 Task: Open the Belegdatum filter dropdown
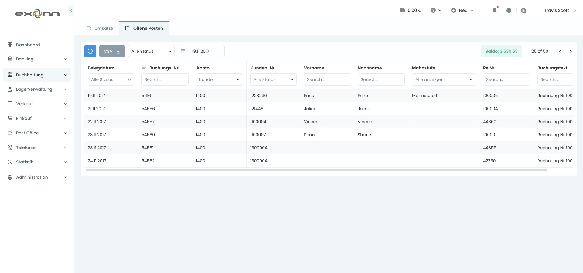click(111, 79)
